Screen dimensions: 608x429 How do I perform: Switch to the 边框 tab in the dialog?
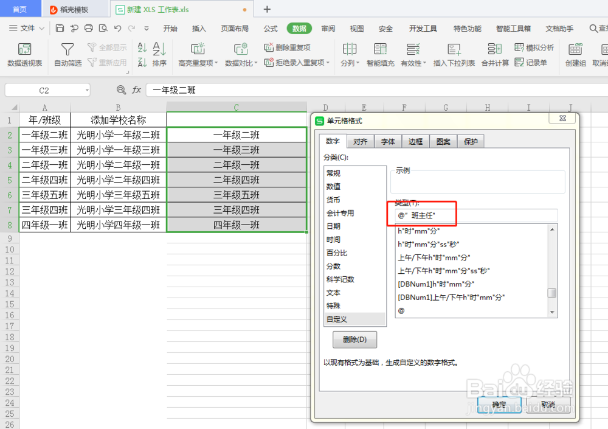tap(415, 141)
